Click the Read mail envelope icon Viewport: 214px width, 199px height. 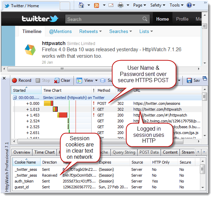[x=111, y=5]
